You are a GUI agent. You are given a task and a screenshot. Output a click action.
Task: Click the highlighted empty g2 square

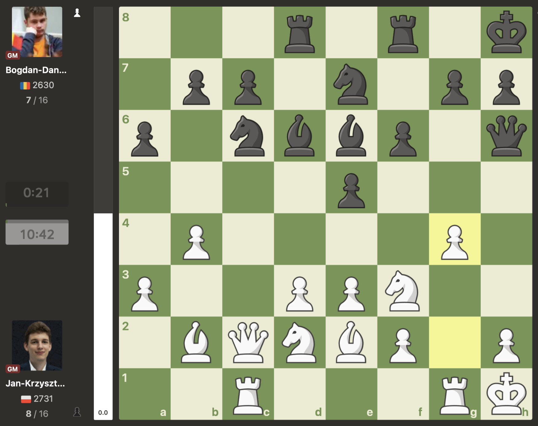454,342
